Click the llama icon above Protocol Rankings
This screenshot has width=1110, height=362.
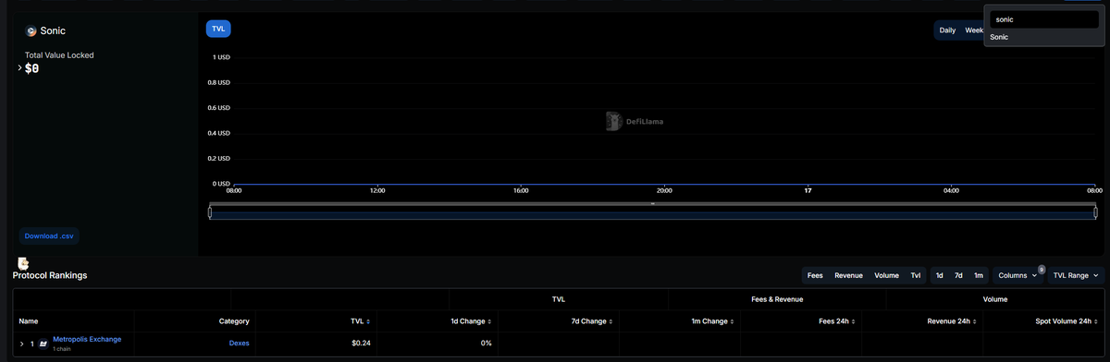click(23, 264)
